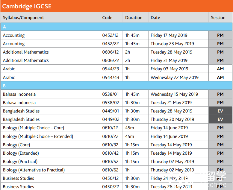Screen dimensions: 233x190
Task: Select code 0610/22
Action: 110,136
